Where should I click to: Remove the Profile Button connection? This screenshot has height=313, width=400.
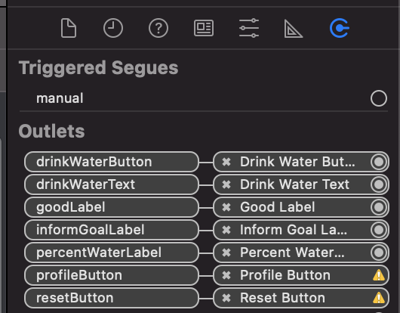226,275
